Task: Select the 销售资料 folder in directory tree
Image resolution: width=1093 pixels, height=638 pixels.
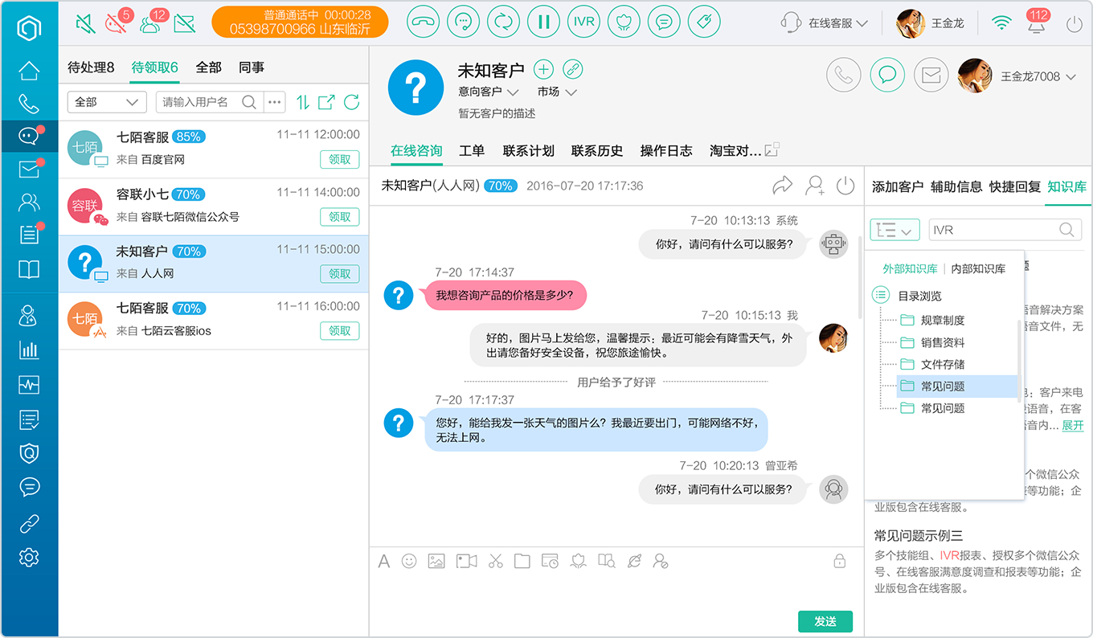Action: click(x=943, y=342)
